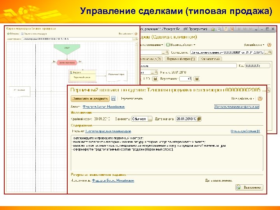Click Обновить refresh icon in route map
Viewport: 280px width, 210px height.
pos(8,33)
